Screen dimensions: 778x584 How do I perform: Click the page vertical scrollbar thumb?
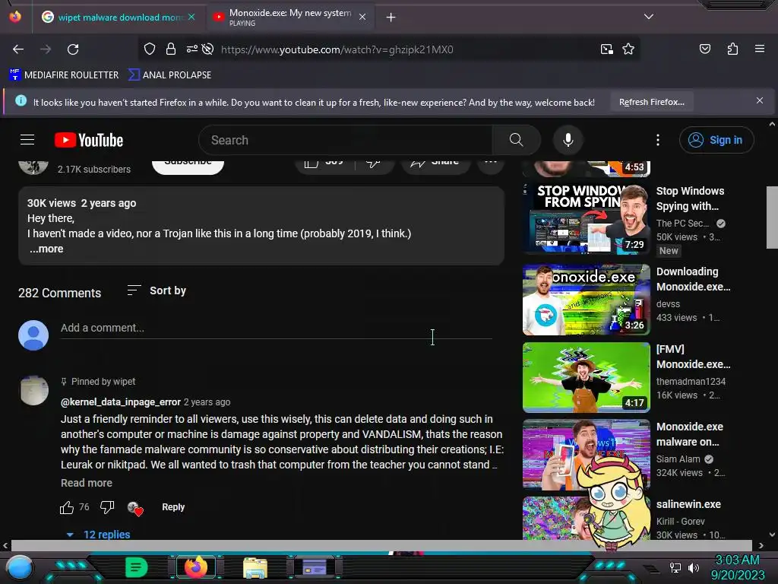point(772,217)
